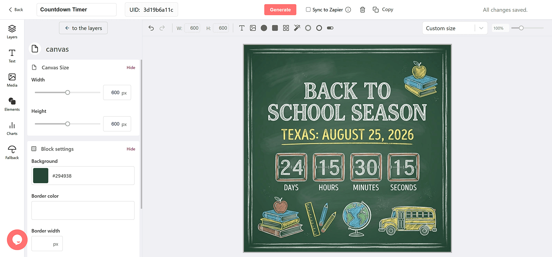Insert the grid blocks element
Image resolution: width=552 pixels, height=257 pixels.
(x=286, y=28)
